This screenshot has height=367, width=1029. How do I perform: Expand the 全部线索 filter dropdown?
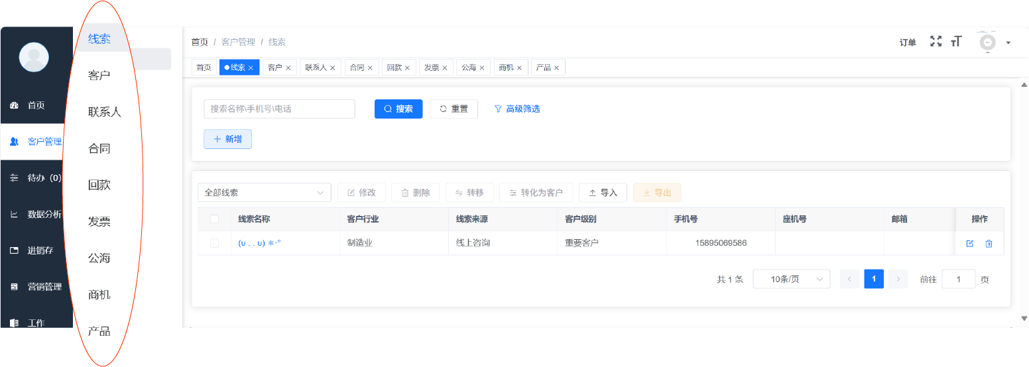[x=264, y=193]
